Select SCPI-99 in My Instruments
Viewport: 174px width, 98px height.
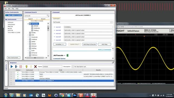pos(10,30)
